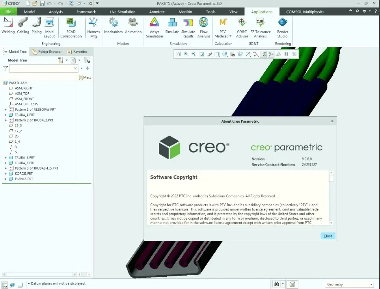Open the tree columns display dropdown
The height and width of the screenshot is (289, 380).
[79, 60]
